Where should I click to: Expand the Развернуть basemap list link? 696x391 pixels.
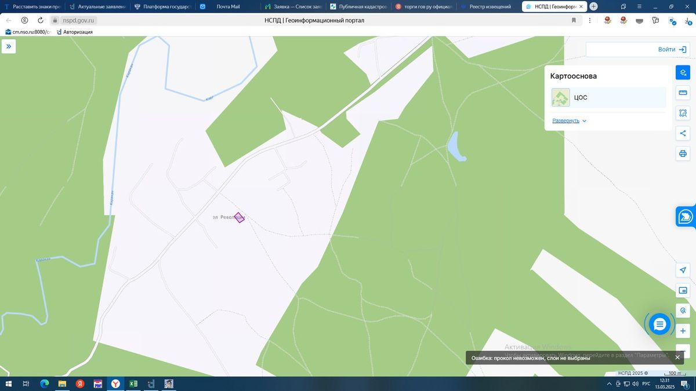(570, 120)
